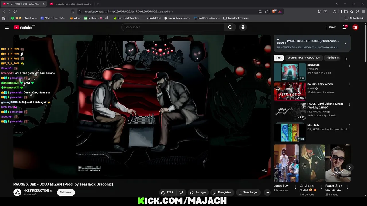
Task: Open the edclub bookmark
Action: point(75,18)
